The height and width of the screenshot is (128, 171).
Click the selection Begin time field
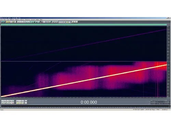coord(154,102)
